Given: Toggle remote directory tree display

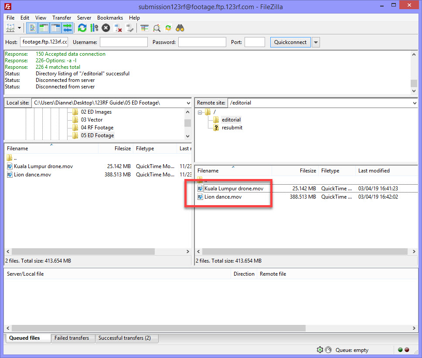Looking at the screenshot, I should [x=56, y=28].
